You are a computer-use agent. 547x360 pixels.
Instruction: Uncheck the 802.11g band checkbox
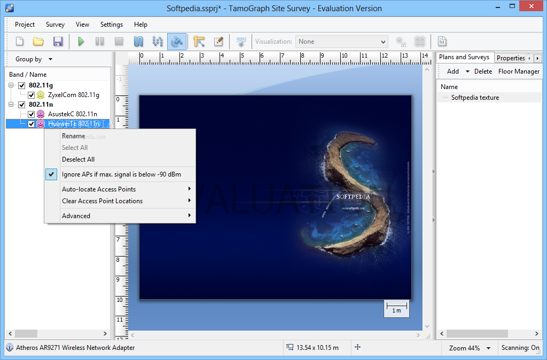tap(22, 85)
